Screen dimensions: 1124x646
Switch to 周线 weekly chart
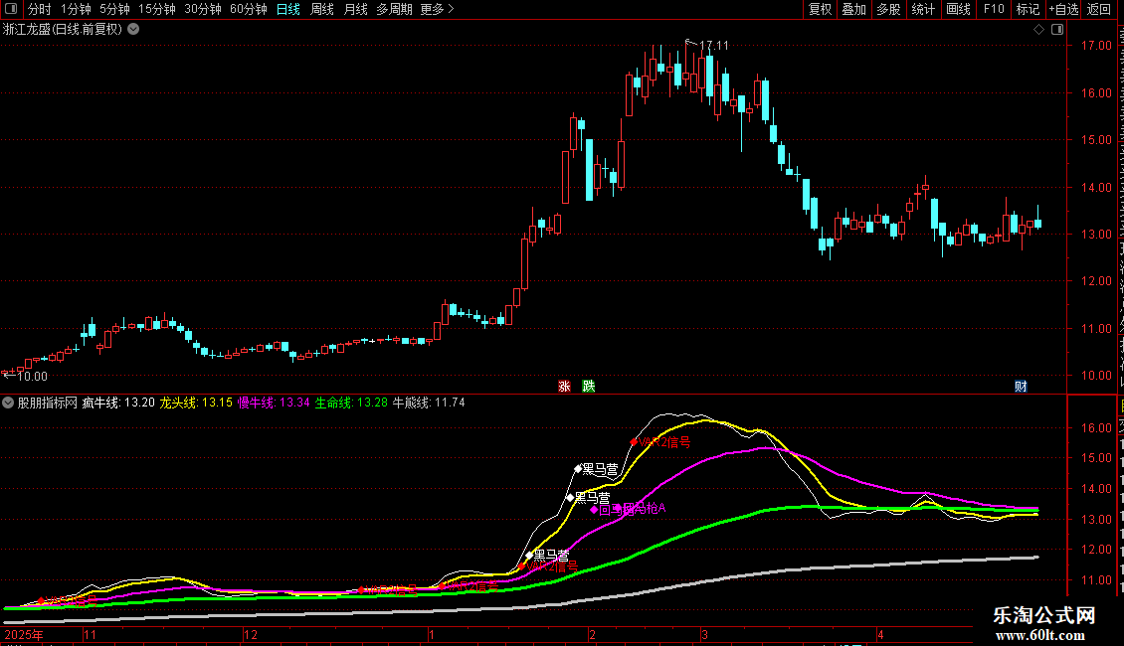pyautogui.click(x=322, y=9)
